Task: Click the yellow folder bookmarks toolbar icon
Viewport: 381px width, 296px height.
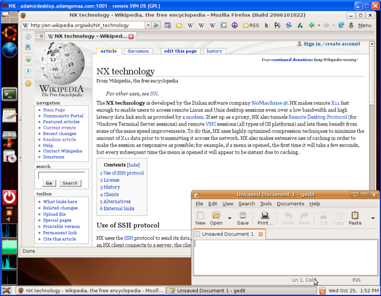Action: [179, 25]
